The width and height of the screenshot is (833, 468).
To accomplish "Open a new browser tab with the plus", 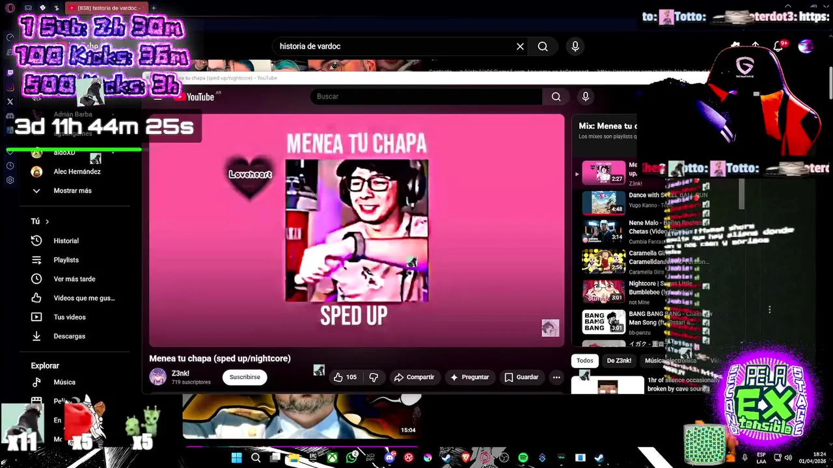I will pos(154,8).
